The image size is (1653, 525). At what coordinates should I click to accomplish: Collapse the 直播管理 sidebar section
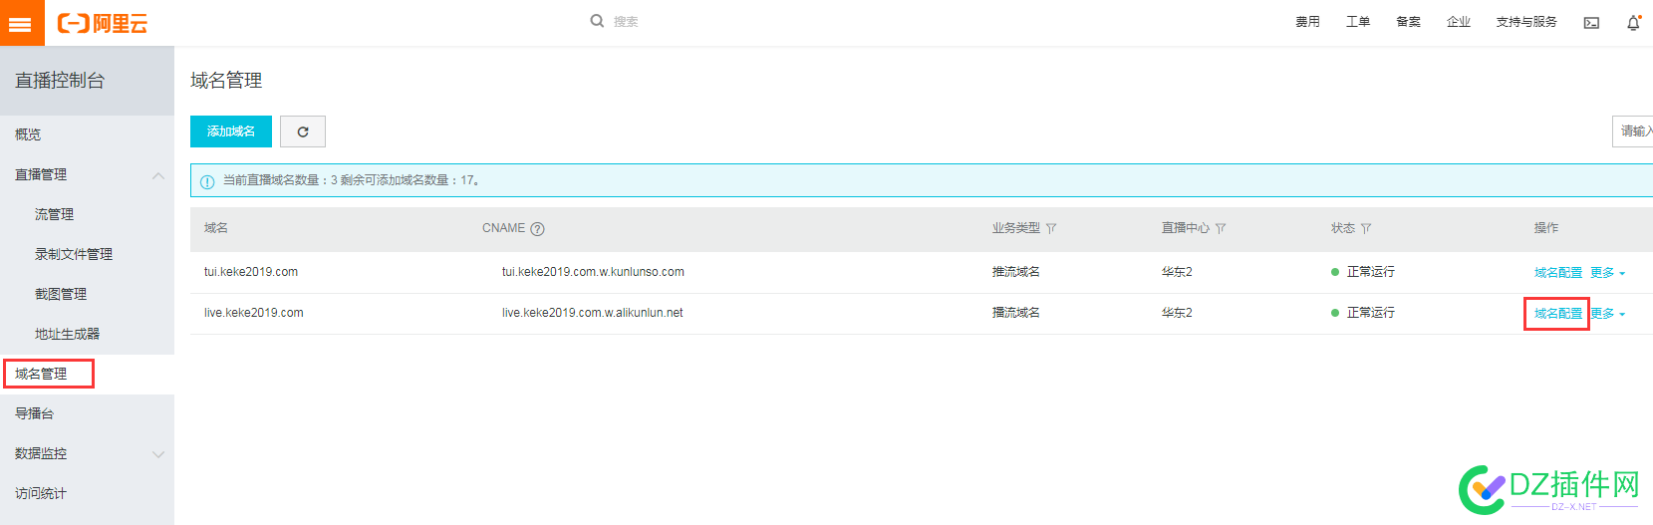pyautogui.click(x=157, y=175)
